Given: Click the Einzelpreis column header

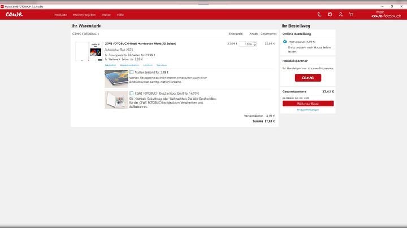Looking at the screenshot, I should [x=235, y=34].
